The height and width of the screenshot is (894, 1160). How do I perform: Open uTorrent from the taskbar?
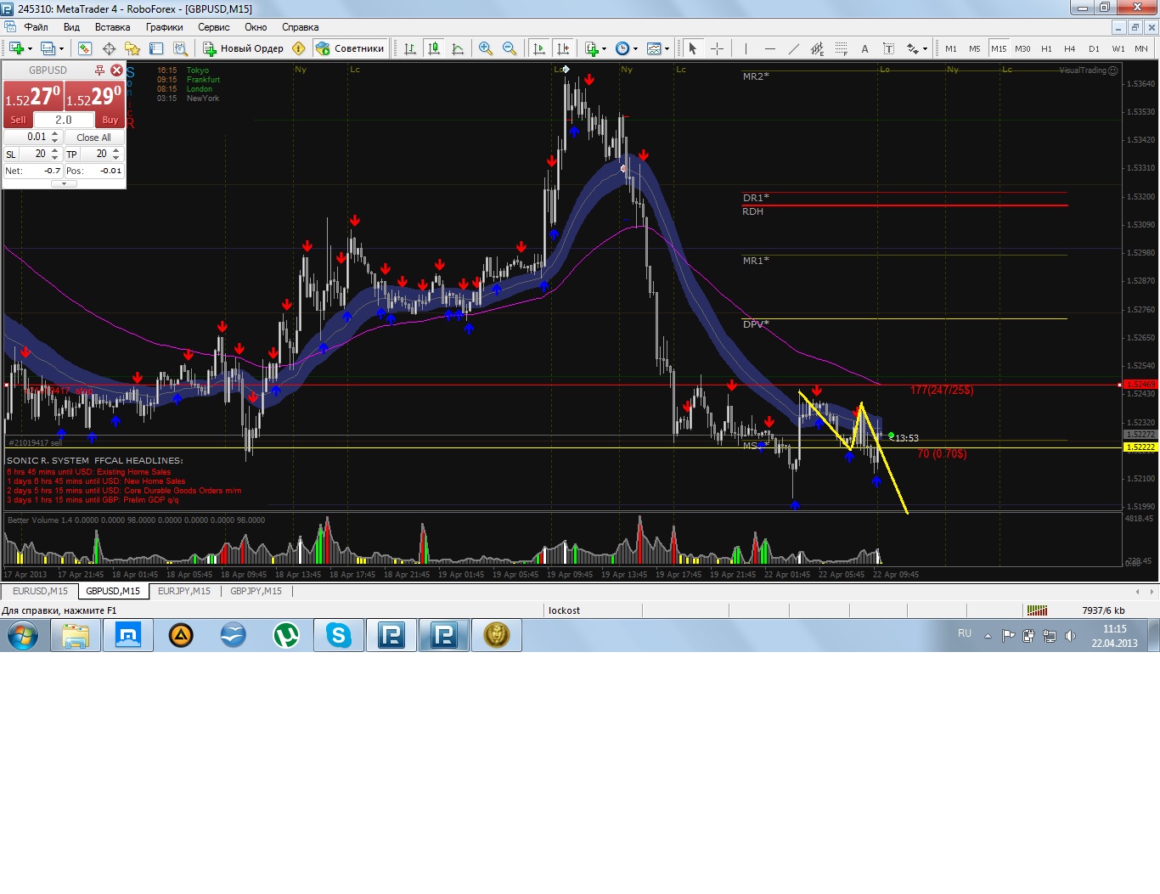pos(286,635)
